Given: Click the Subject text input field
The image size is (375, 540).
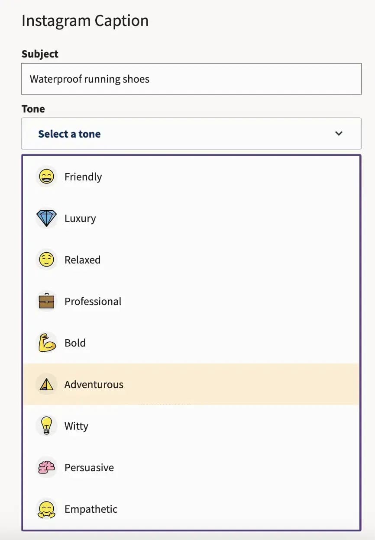Looking at the screenshot, I should [191, 79].
